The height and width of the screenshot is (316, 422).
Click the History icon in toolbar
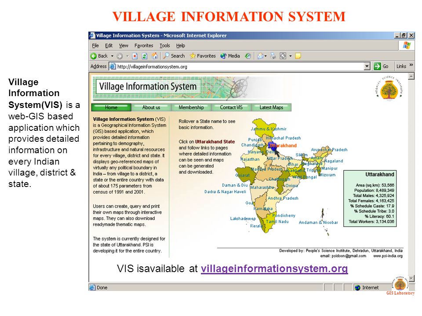coord(248,56)
